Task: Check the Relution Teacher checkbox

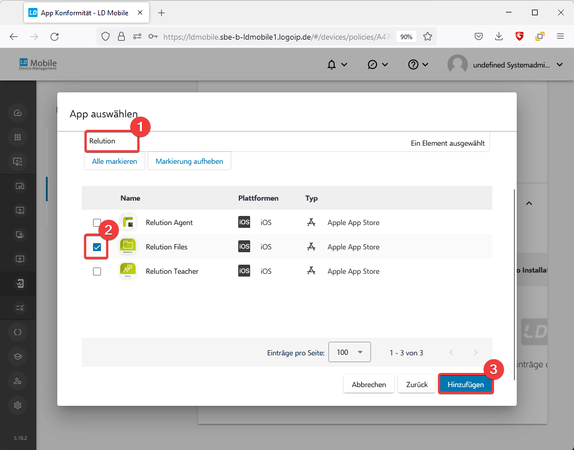Action: (x=96, y=271)
